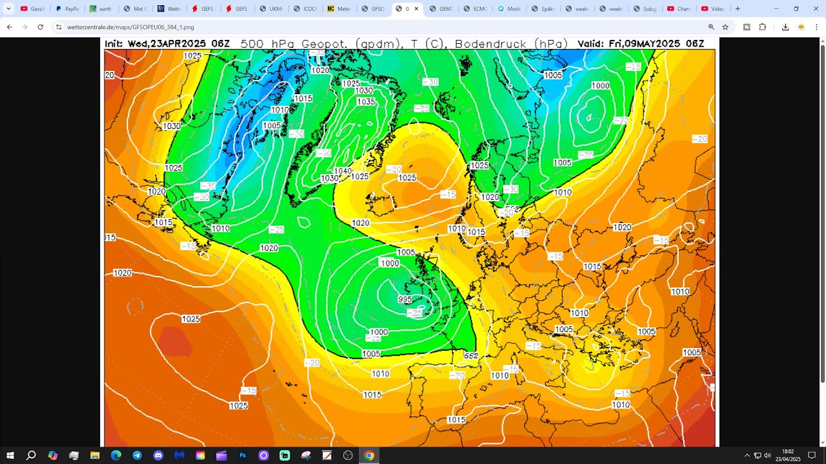Viewport: 826px width, 464px height.
Task: Open the Chrome downloads icon
Action: tap(785, 27)
